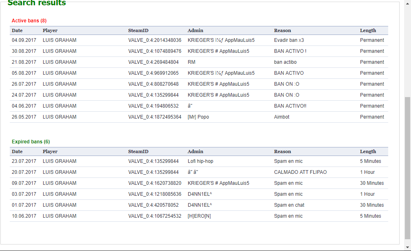Viewport: 411px width, 251px height.
Task: Click Admin header in Expired bans table
Action: click(195, 151)
